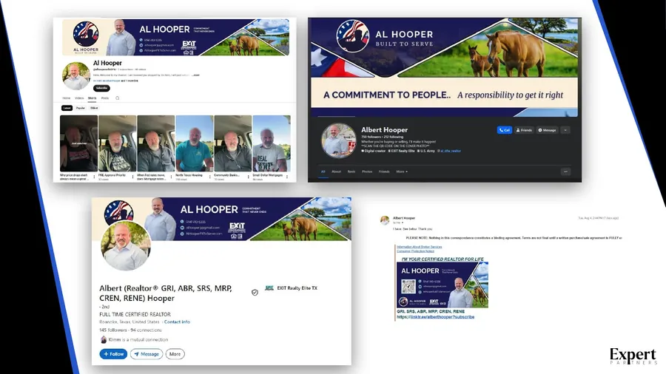The image size is (666, 374).
Task: Select the Latest filter chip on YouTube
Action: click(x=67, y=108)
